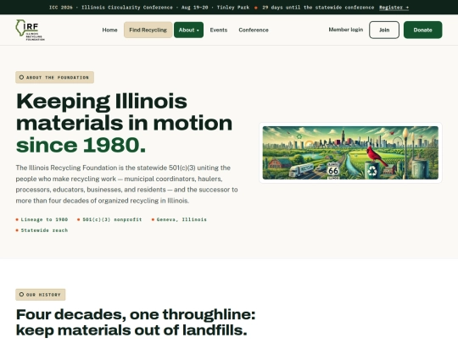Click the IRF Illinois Recycling Foundation logo

click(30, 30)
